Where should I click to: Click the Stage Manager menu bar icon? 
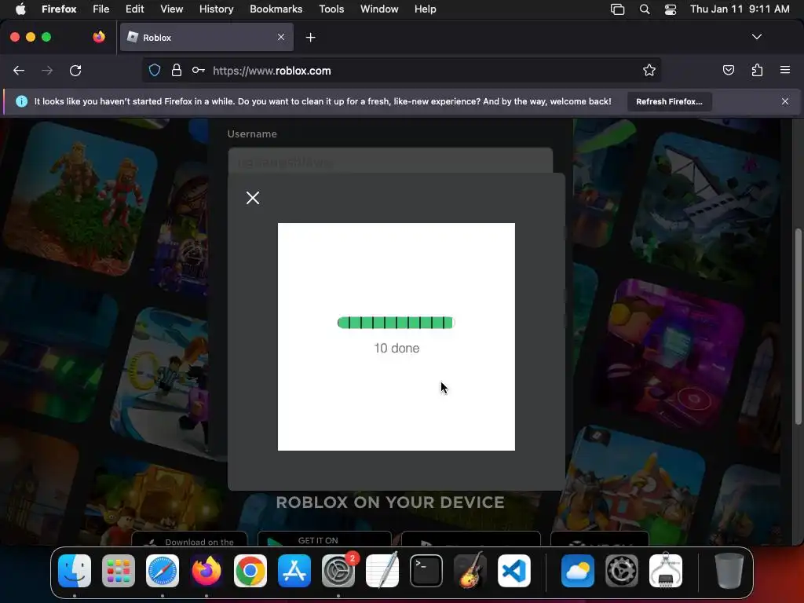[617, 9]
